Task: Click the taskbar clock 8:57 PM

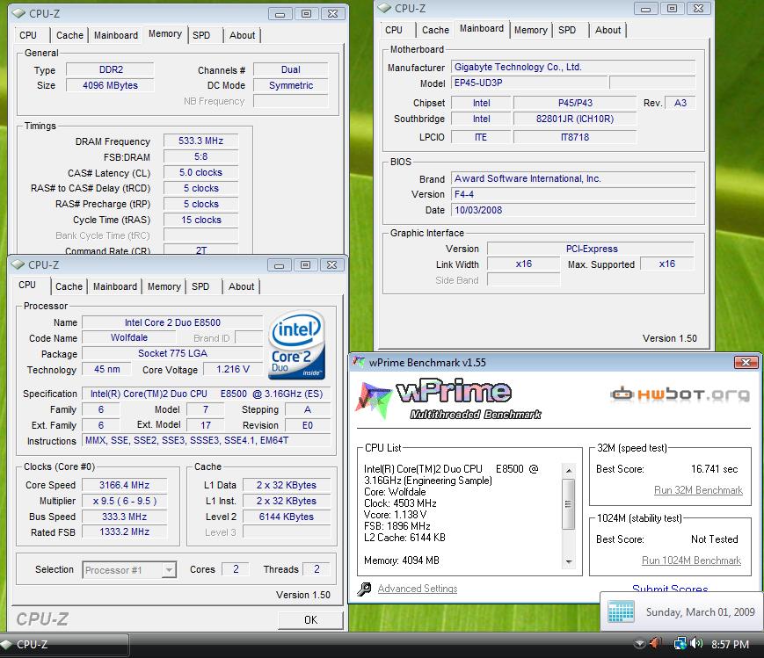Action: click(730, 644)
